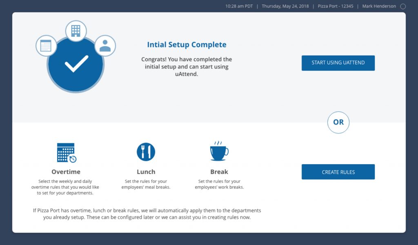Click the large blue checkmark circle
Viewport: 418px width, 245px height.
pos(76,65)
